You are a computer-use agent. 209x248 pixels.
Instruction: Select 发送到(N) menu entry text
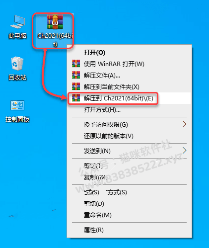[97, 151]
